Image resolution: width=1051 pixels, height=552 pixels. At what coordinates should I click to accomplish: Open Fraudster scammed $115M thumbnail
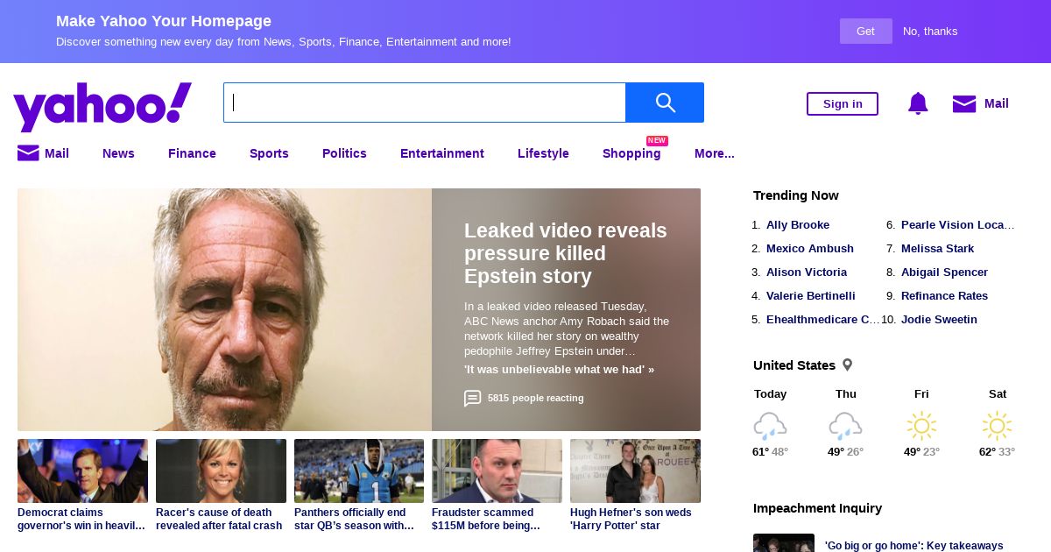tap(497, 471)
